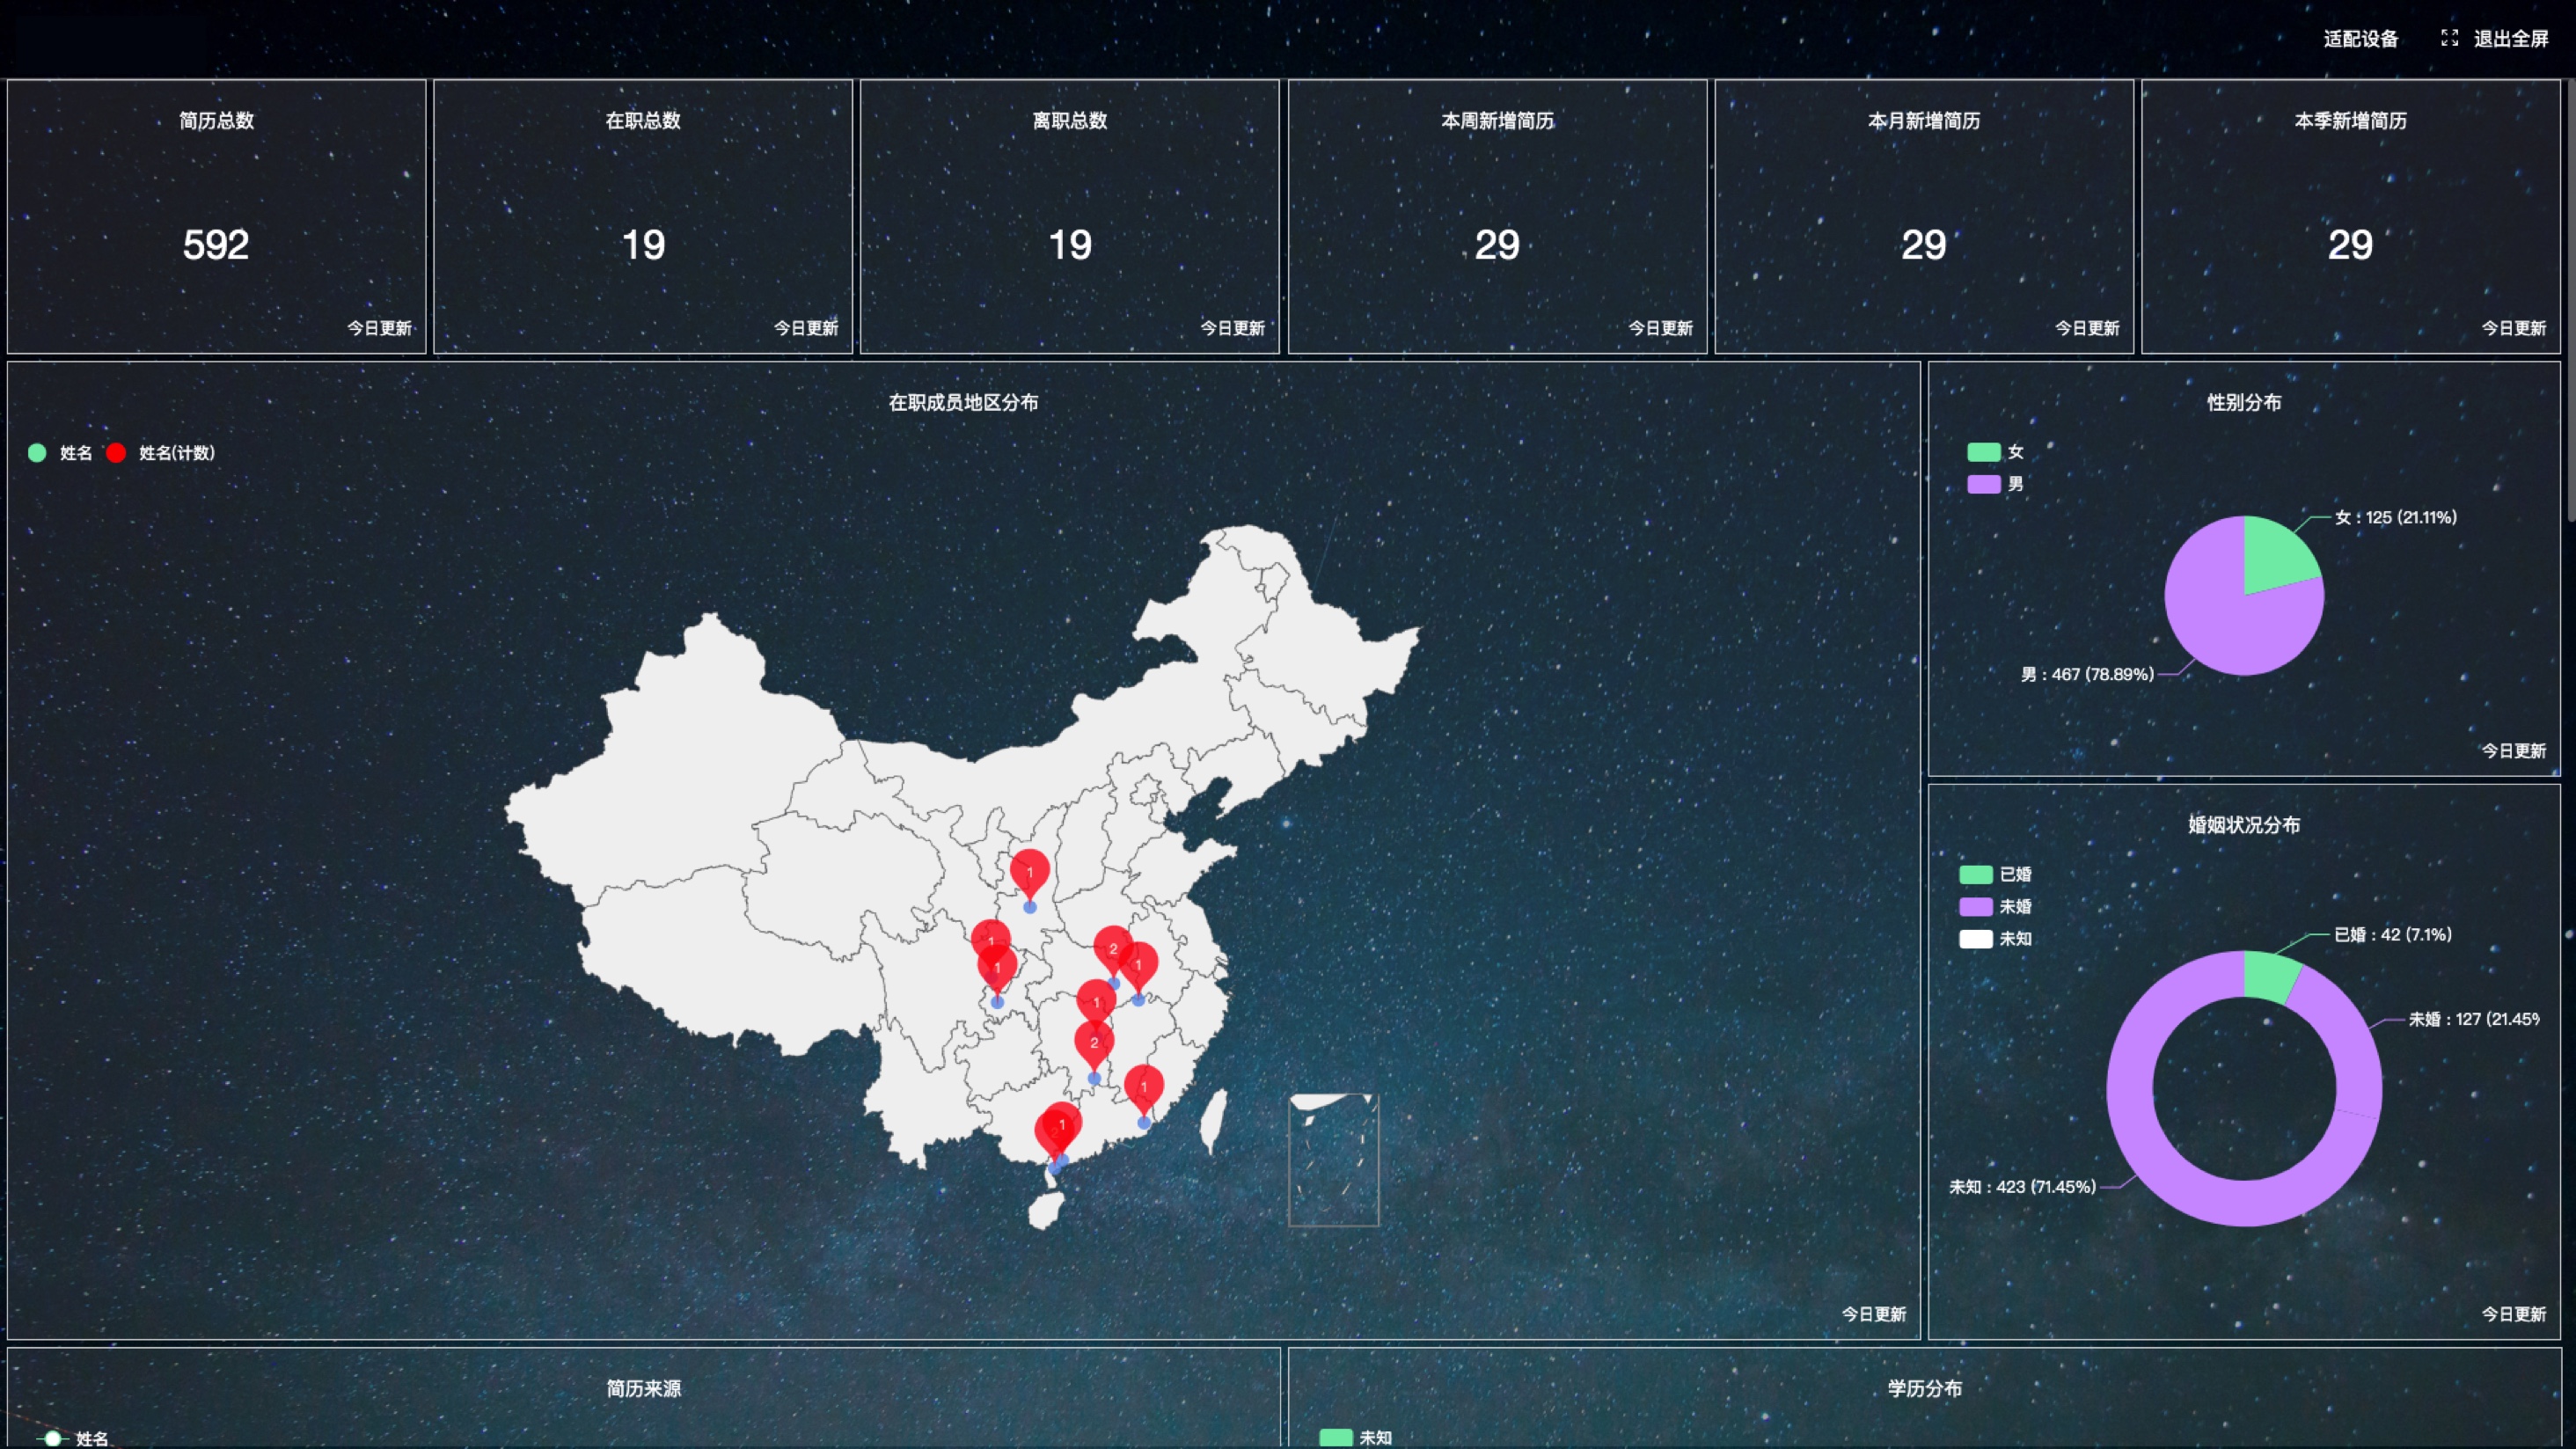Click the 婚姻状况分布 panel title

point(2244,825)
